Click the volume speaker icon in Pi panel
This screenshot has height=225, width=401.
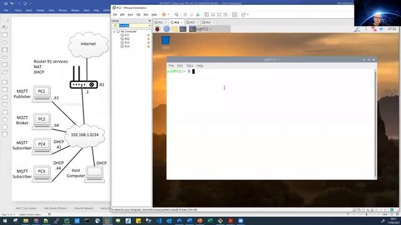coord(382,29)
